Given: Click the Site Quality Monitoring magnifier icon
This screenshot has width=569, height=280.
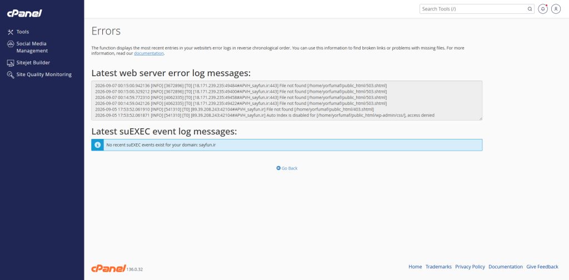Looking at the screenshot, I should click(11, 74).
